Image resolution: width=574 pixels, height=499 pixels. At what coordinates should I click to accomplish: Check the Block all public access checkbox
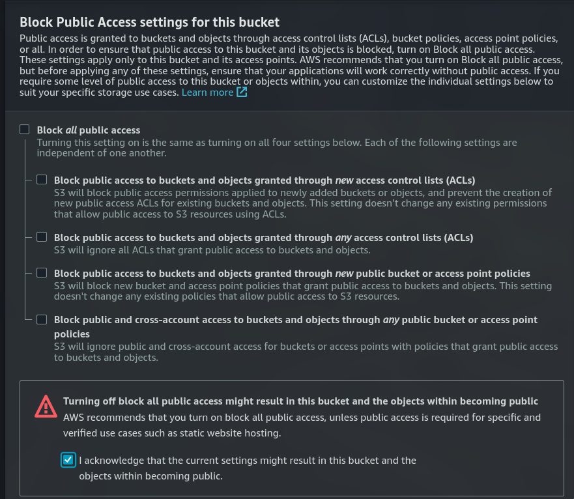click(25, 129)
